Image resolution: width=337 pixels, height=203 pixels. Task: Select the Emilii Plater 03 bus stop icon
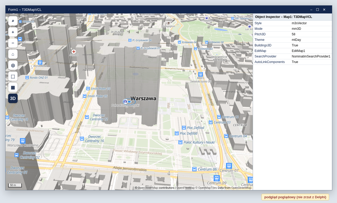click(88, 89)
